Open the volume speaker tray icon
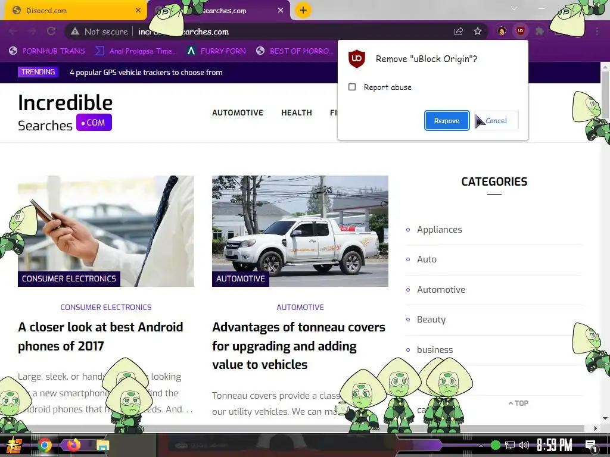The height and width of the screenshot is (457, 610). (x=524, y=445)
